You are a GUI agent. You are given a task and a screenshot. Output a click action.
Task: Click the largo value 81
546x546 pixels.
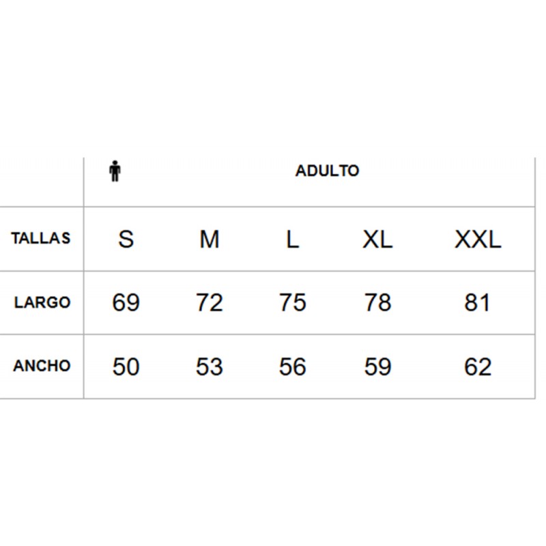477,302
